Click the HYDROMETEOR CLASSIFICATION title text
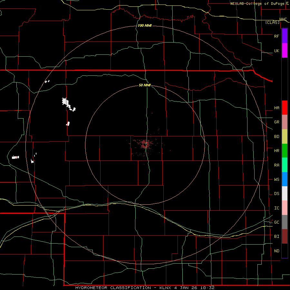Viewport: 290px width, 290px height. pos(113,288)
